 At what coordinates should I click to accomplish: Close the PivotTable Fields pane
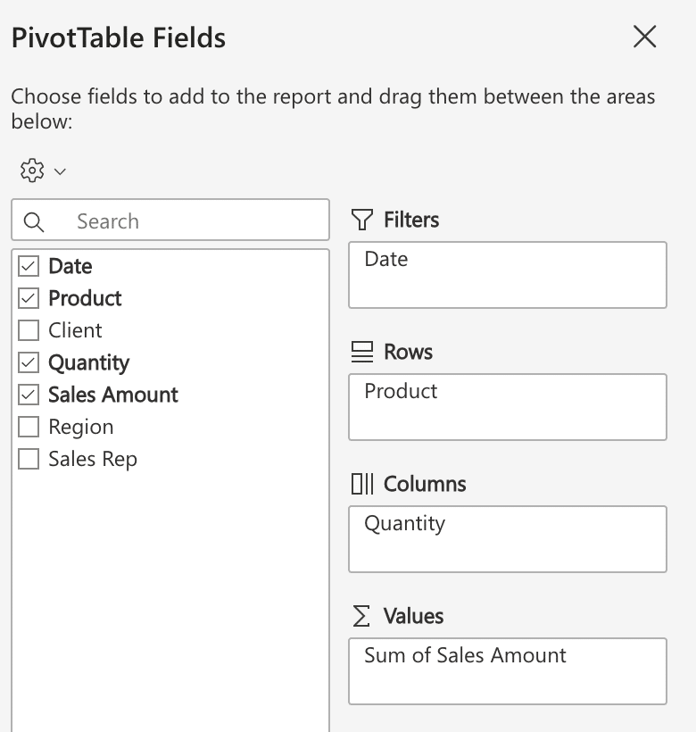(x=644, y=37)
